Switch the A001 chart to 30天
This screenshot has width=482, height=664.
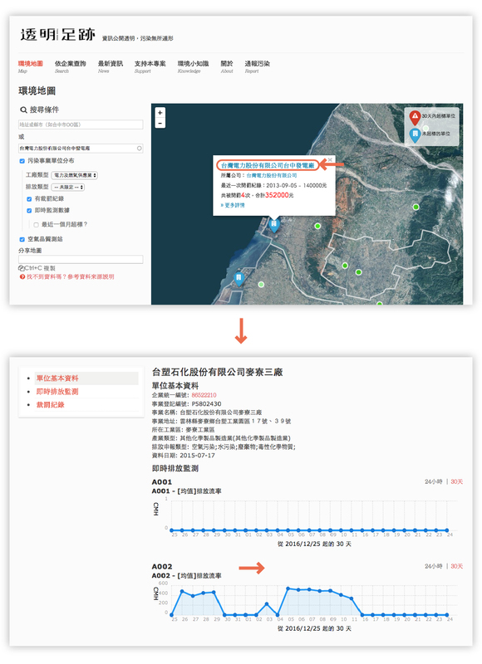point(456,482)
